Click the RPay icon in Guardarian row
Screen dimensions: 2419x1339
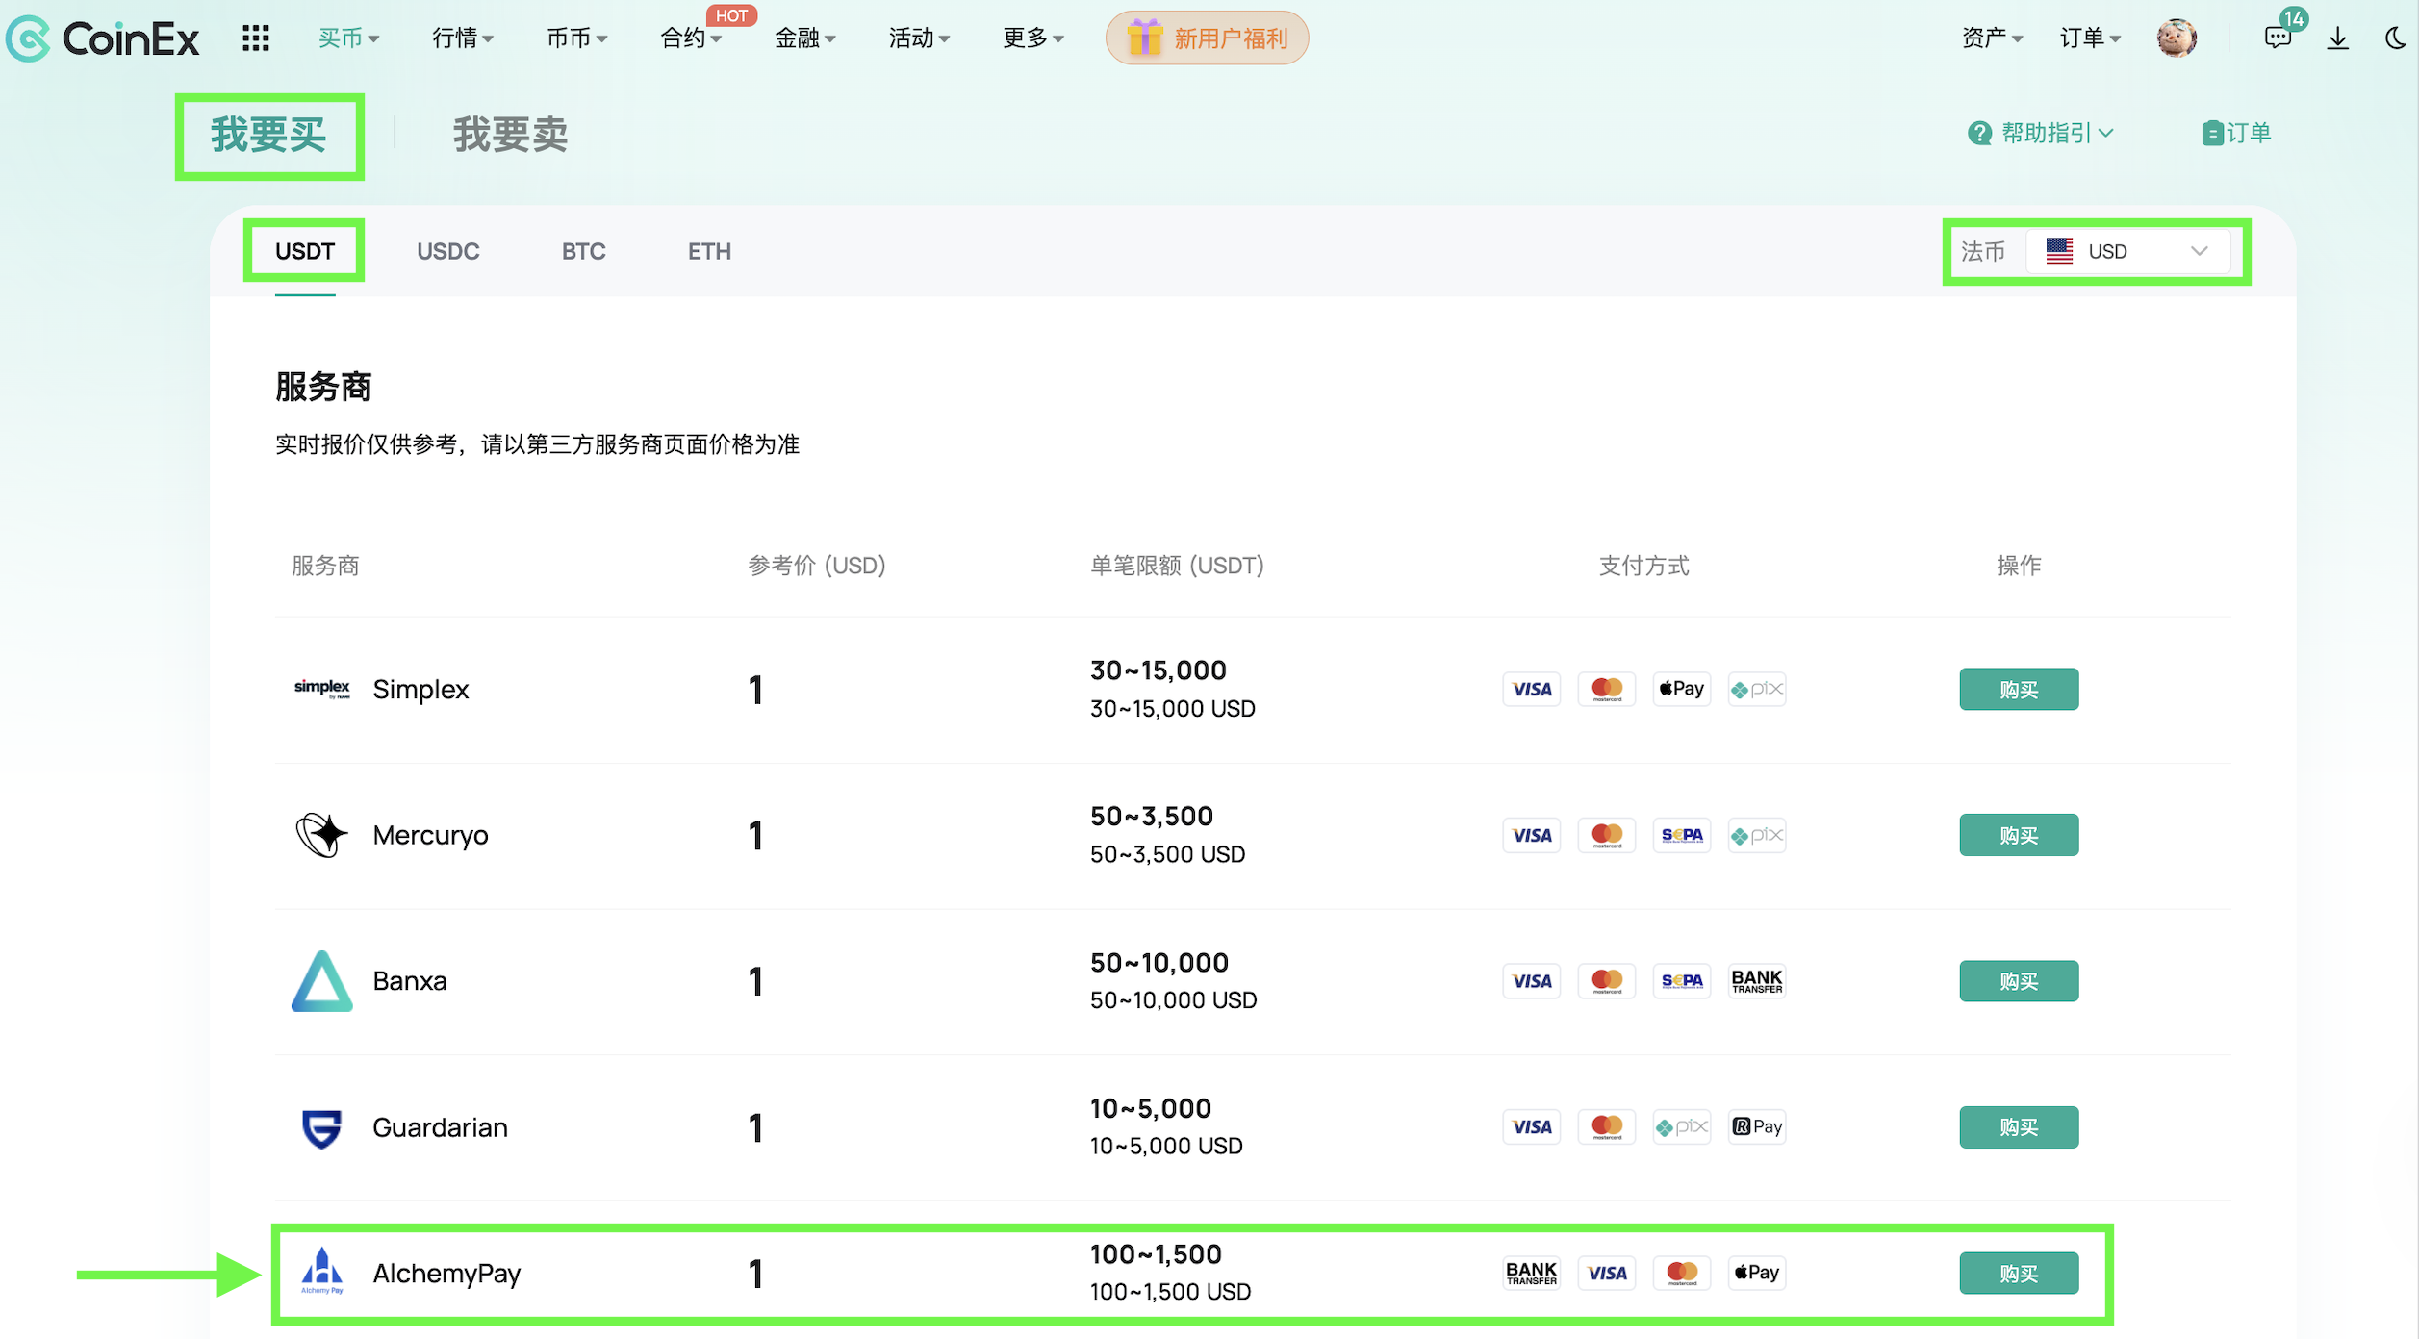pos(1757,1126)
